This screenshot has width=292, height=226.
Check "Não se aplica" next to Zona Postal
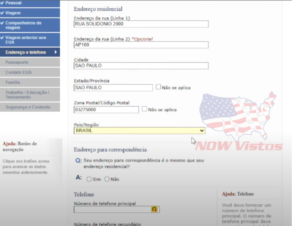tap(144, 109)
